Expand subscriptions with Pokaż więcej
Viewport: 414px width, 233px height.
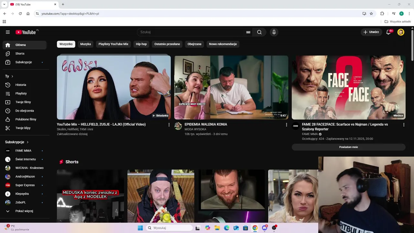(25, 211)
